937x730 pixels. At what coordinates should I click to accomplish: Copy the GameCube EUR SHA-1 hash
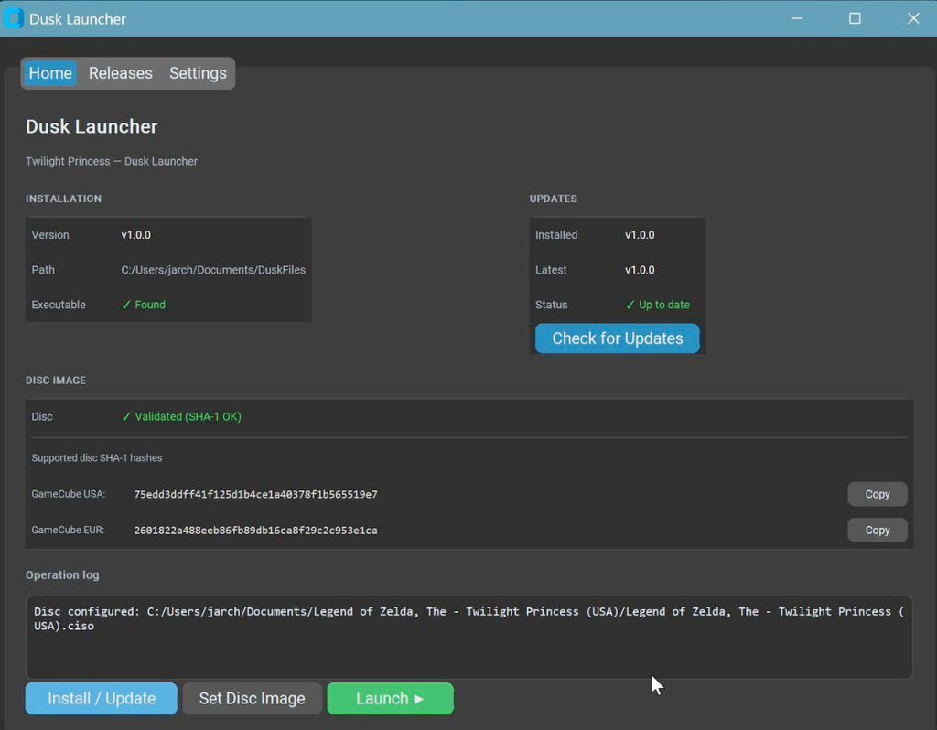coord(878,530)
